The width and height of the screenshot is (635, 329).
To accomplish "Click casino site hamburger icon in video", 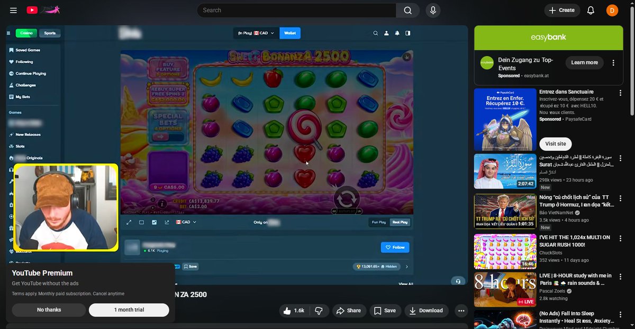I will (x=8, y=33).
